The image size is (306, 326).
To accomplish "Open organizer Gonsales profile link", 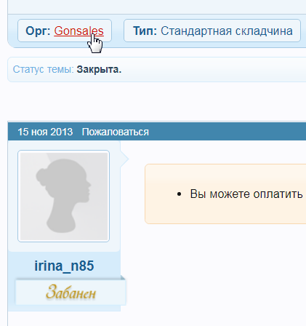I will tap(78, 31).
